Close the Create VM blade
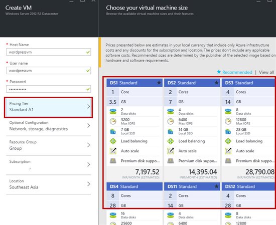The image size is (276, 225). [x=93, y=1]
